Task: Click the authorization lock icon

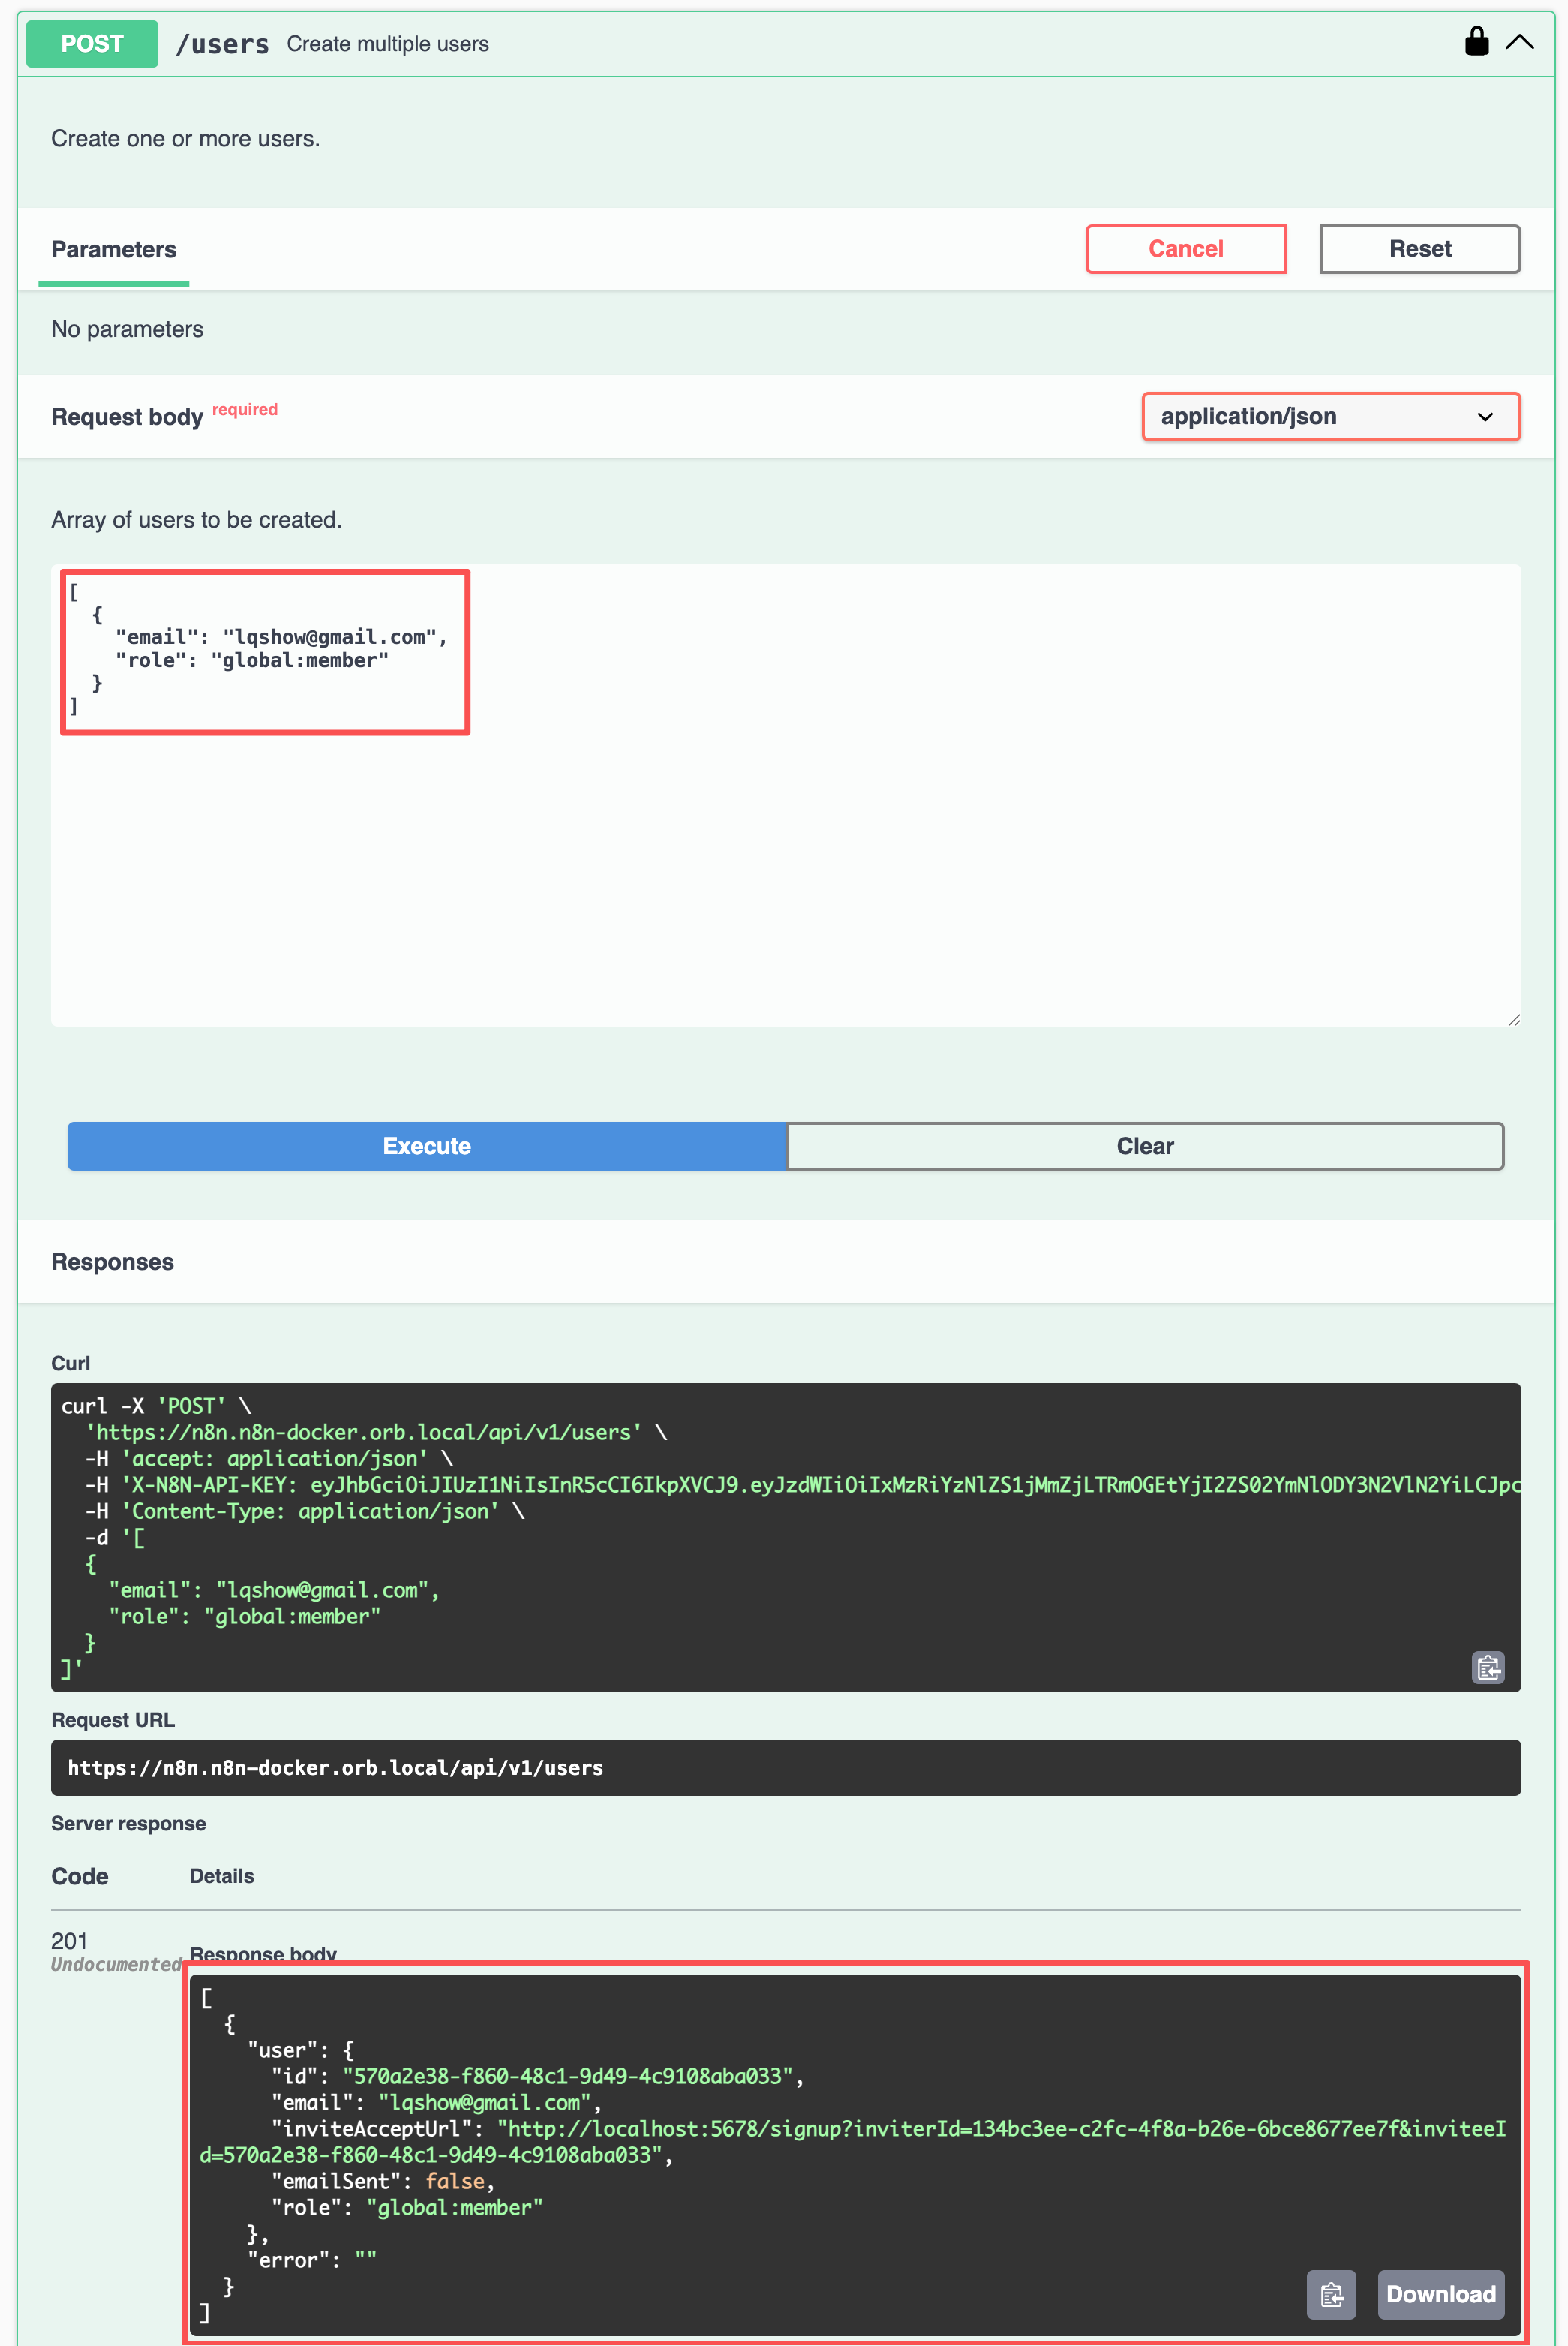Action: [1476, 42]
